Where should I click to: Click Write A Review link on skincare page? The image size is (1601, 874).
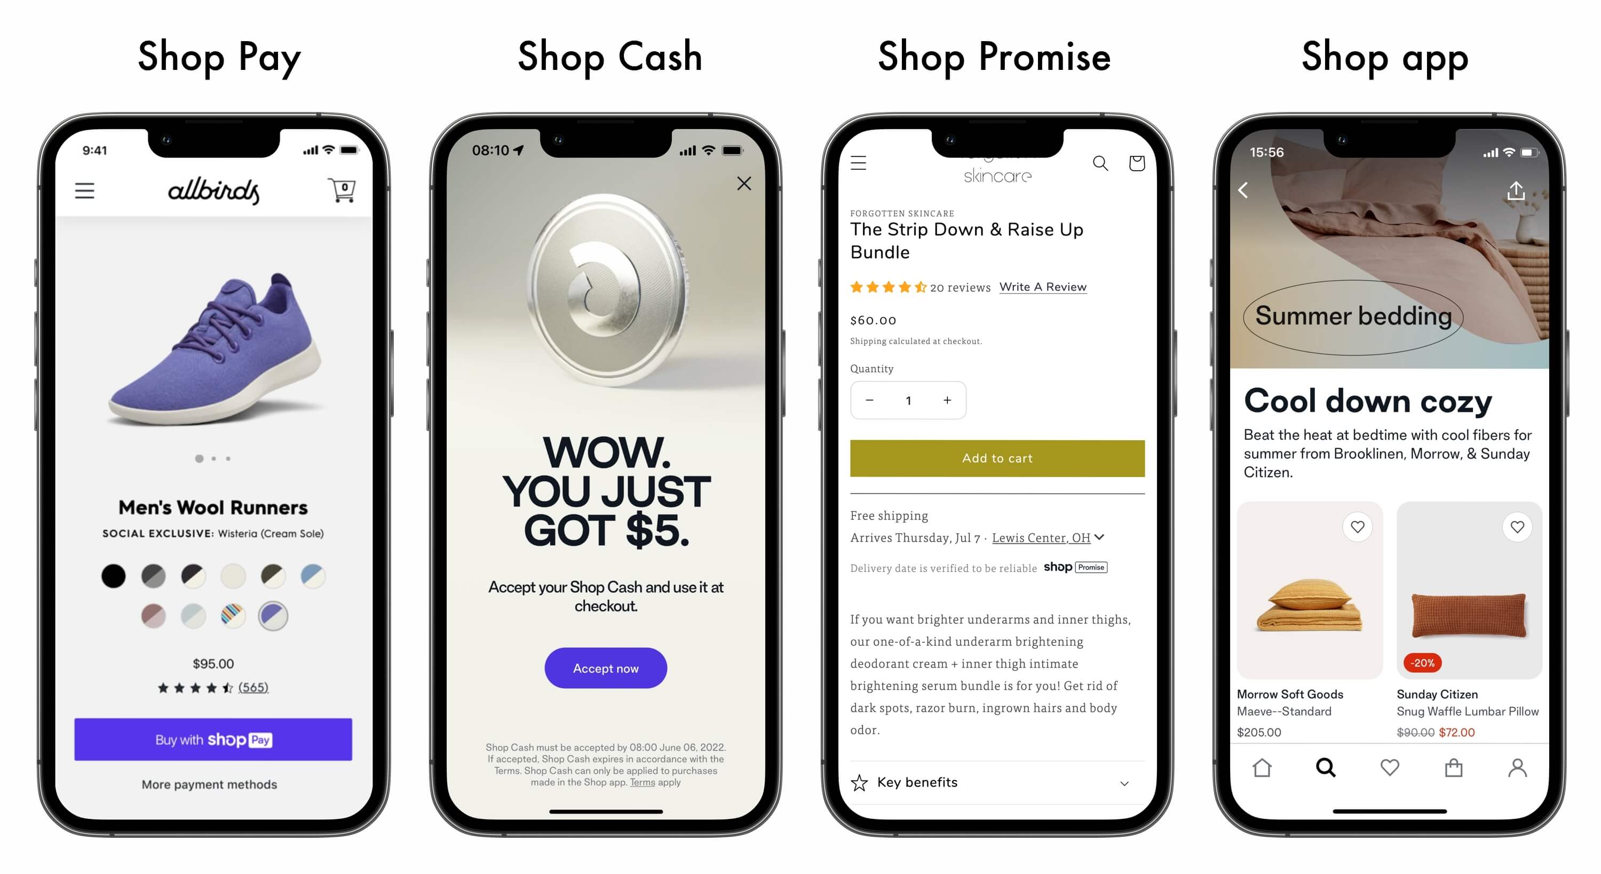coord(1042,287)
